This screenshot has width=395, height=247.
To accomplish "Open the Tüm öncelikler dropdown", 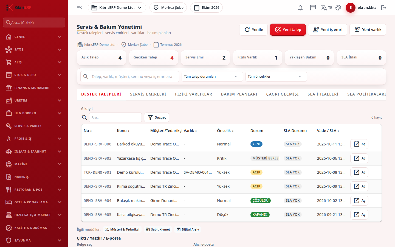I will (276, 77).
